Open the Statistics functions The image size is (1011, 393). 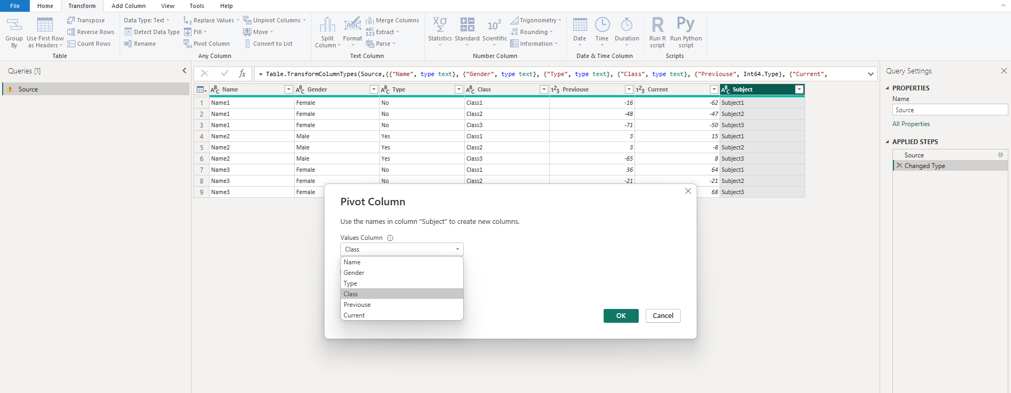click(x=440, y=32)
